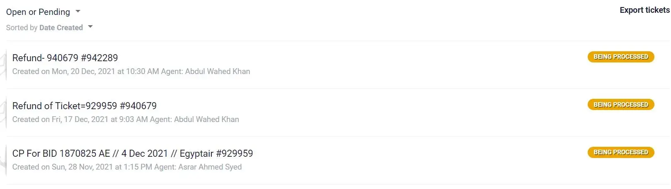Open the Open or Pending status filter
Screen dimensions: 671x189
coord(38,12)
